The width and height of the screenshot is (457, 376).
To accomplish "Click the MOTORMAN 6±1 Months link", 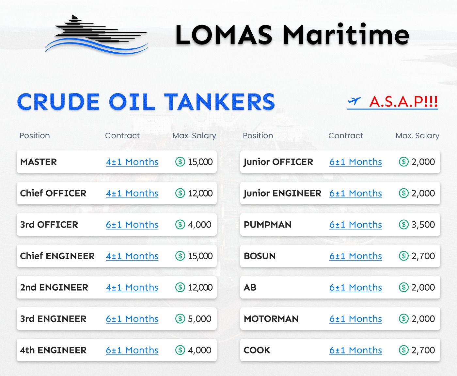I will click(355, 319).
